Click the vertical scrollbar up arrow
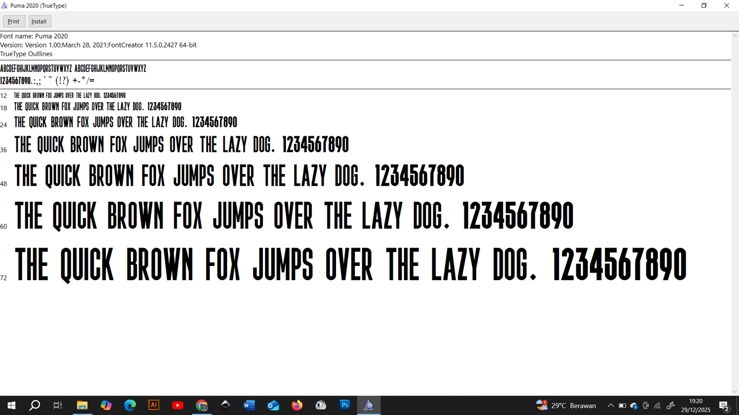Image resolution: width=739 pixels, height=415 pixels. [x=735, y=35]
